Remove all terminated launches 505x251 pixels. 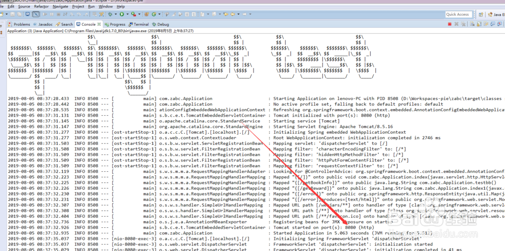pos(463,24)
